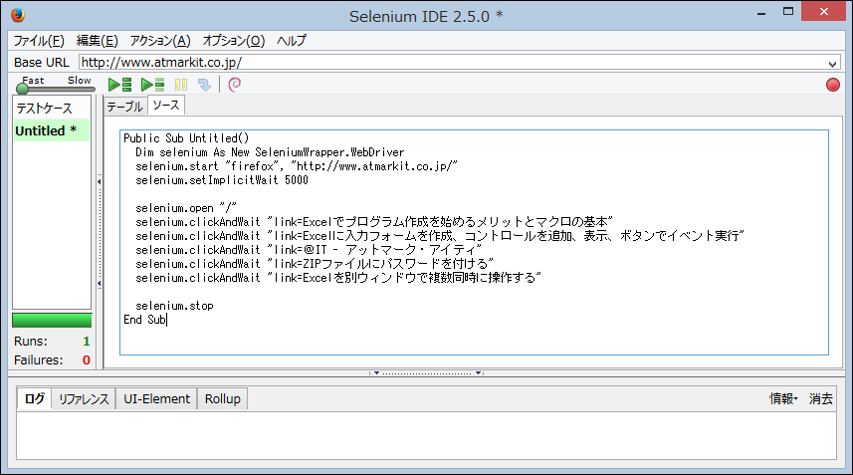Open the ファイル(F) menu
Image resolution: width=853 pixels, height=475 pixels.
click(39, 41)
